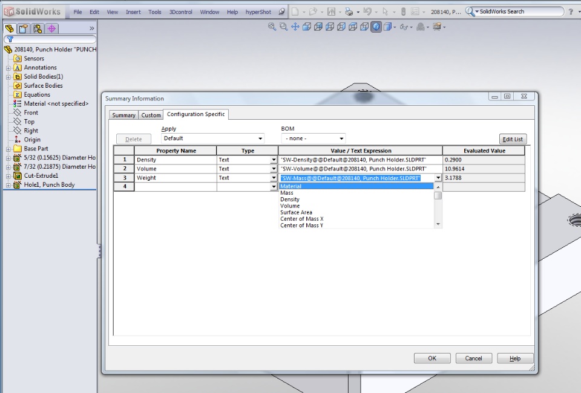Viewport: 581px width, 393px height.
Task: Switch to the Custom tab
Action: [x=151, y=115]
